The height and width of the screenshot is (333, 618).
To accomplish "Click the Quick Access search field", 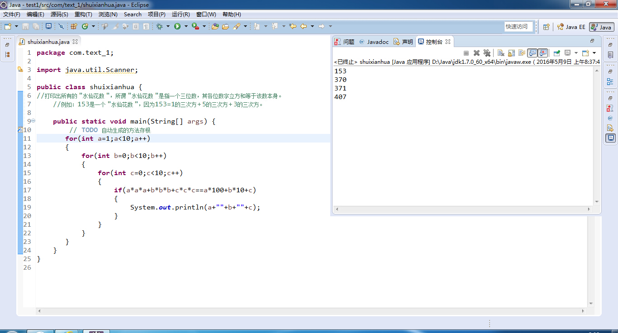I will [518, 27].
